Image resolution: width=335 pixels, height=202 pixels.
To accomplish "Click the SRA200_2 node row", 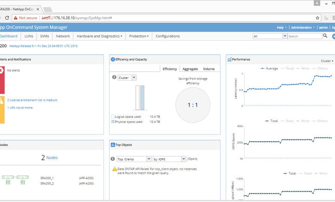I will pyautogui.click(x=67, y=184).
